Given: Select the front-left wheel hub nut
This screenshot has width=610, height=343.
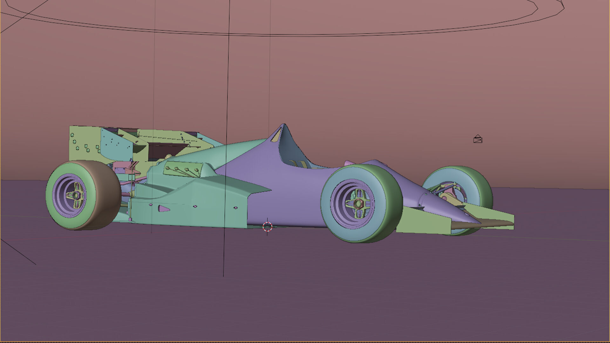Looking at the screenshot, I should click(358, 203).
